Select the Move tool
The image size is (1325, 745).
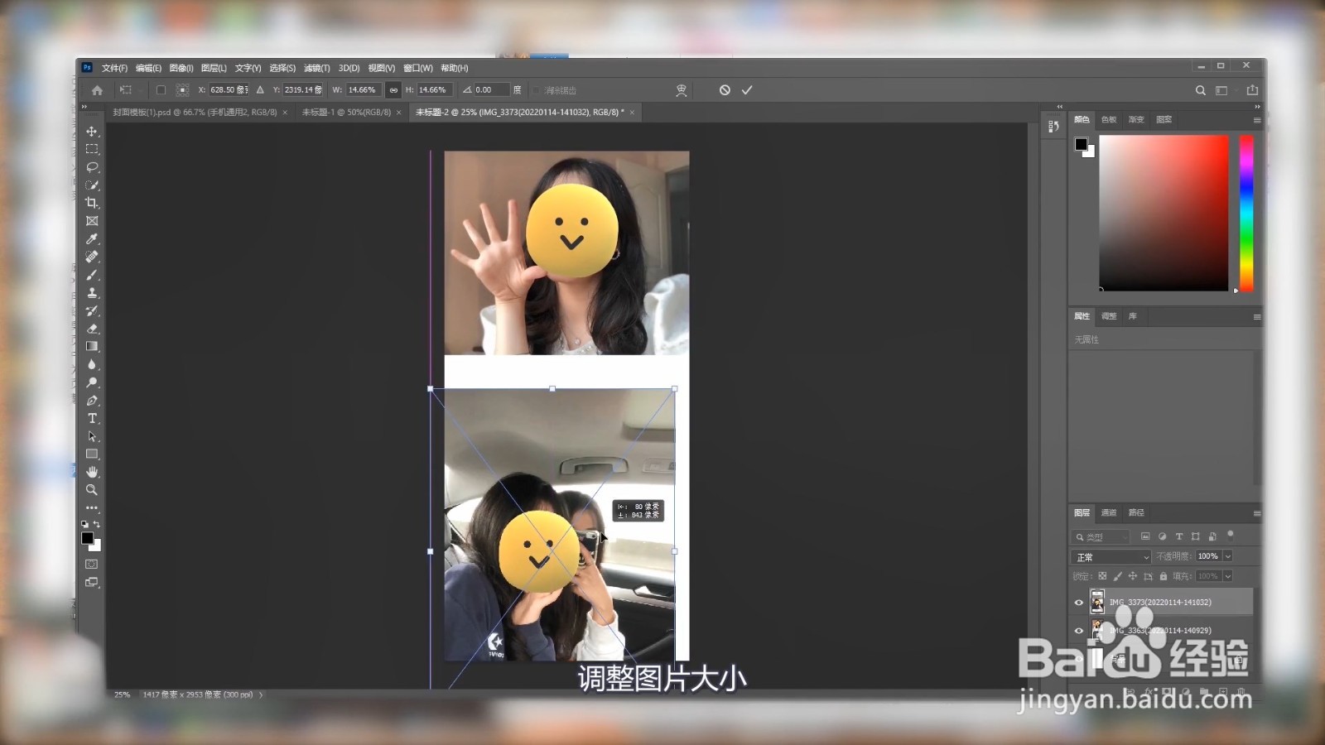tap(92, 131)
